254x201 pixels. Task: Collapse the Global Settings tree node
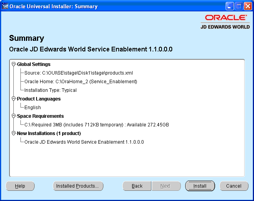tap(14, 64)
